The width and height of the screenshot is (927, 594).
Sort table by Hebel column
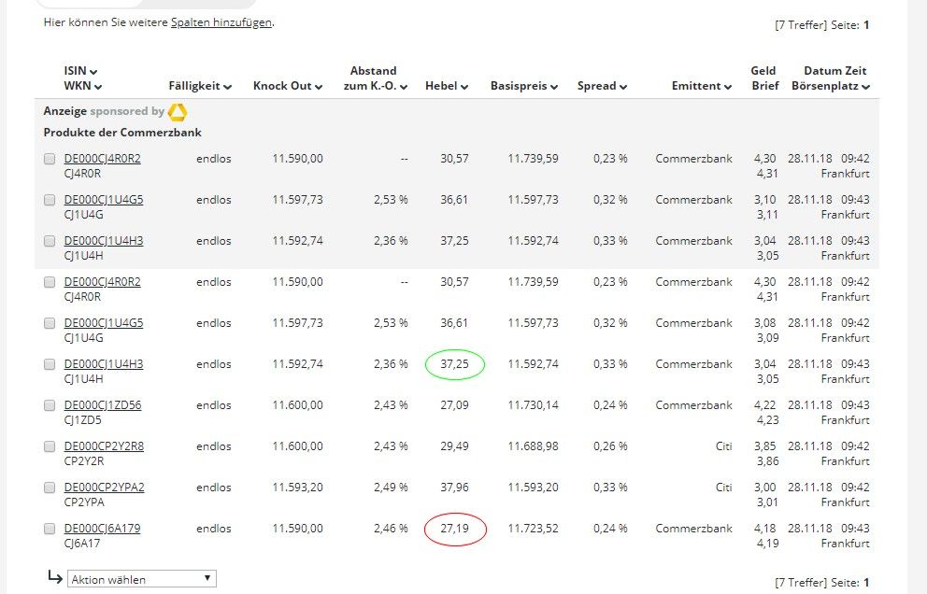(x=464, y=87)
